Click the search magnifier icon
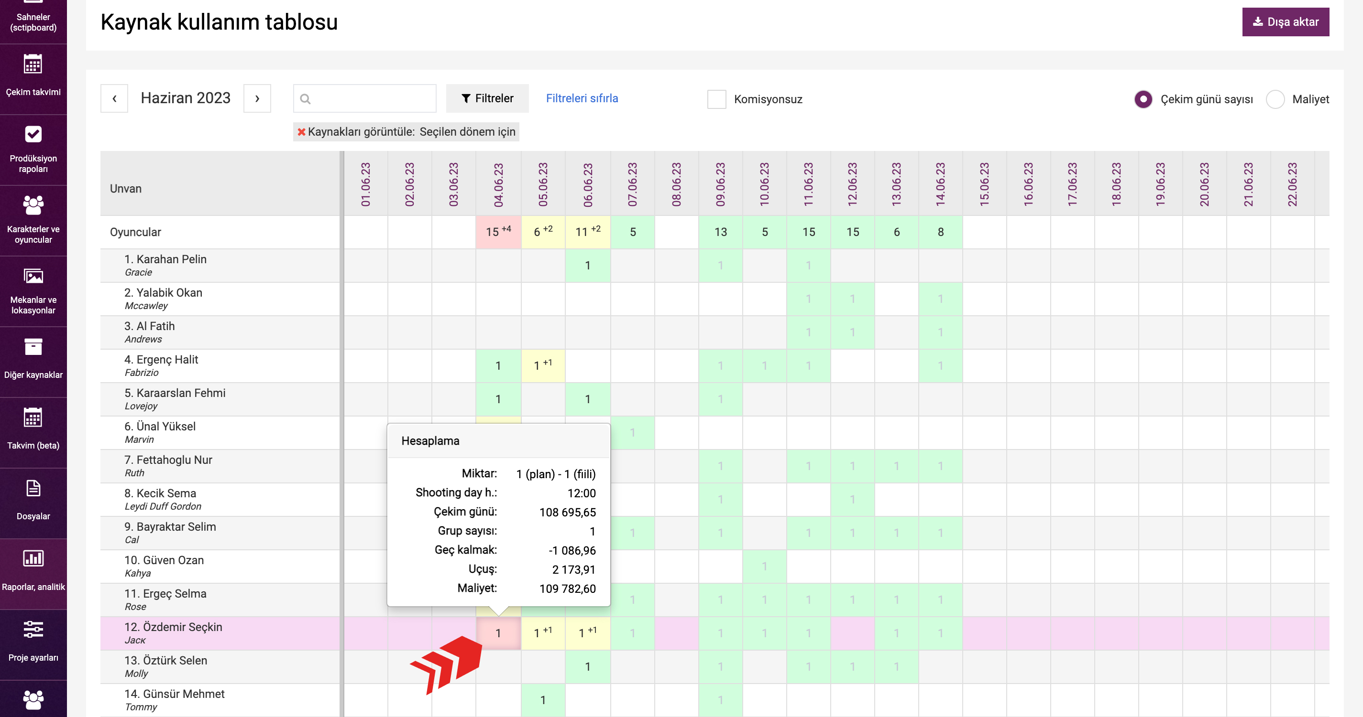 click(305, 98)
